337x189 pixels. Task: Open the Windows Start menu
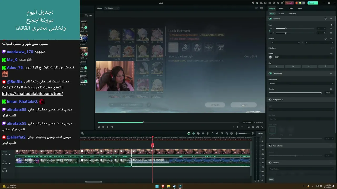pos(157,186)
